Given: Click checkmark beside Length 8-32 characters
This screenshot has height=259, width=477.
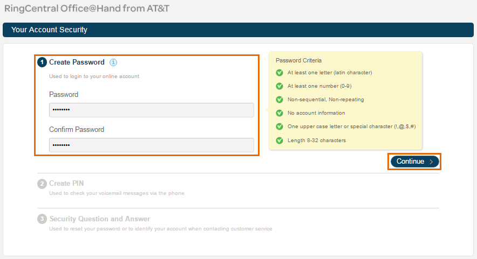Looking at the screenshot, I should coord(280,141).
